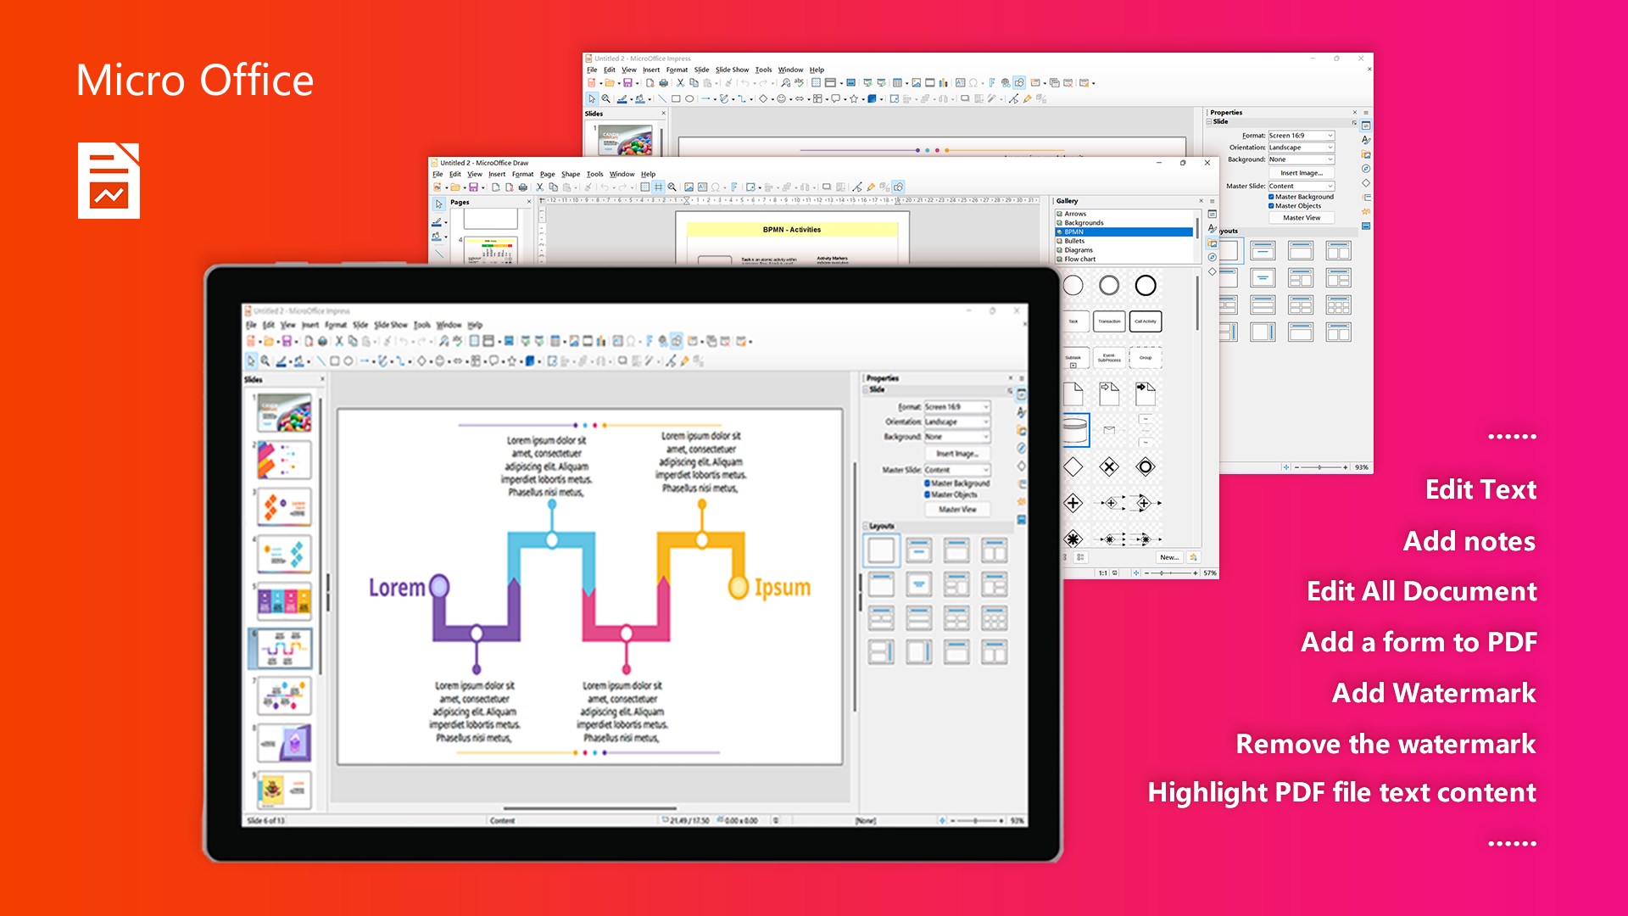Open the Slide Show menu in the top Impress window
The height and width of the screenshot is (916, 1628).
(x=731, y=70)
